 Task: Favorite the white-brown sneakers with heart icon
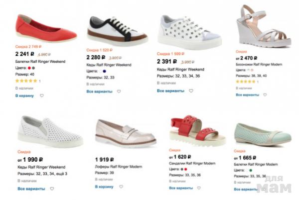coord(119,92)
